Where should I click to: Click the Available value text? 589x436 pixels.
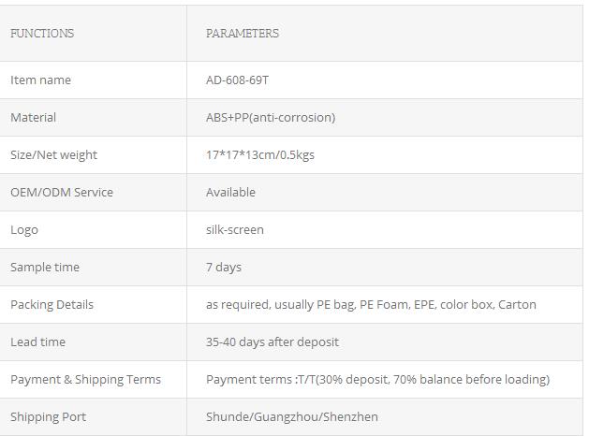230,192
